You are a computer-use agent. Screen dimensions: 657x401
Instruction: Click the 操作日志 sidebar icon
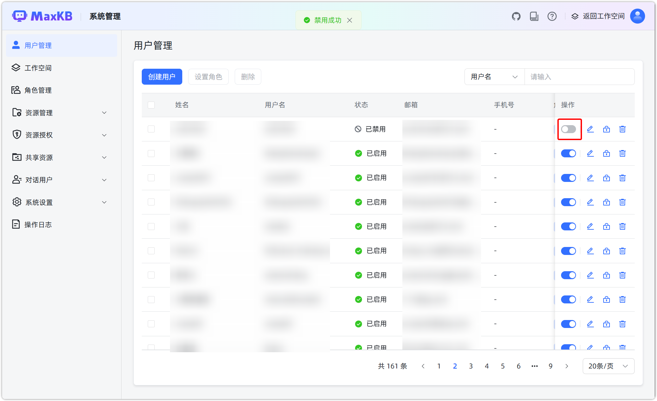coord(16,224)
